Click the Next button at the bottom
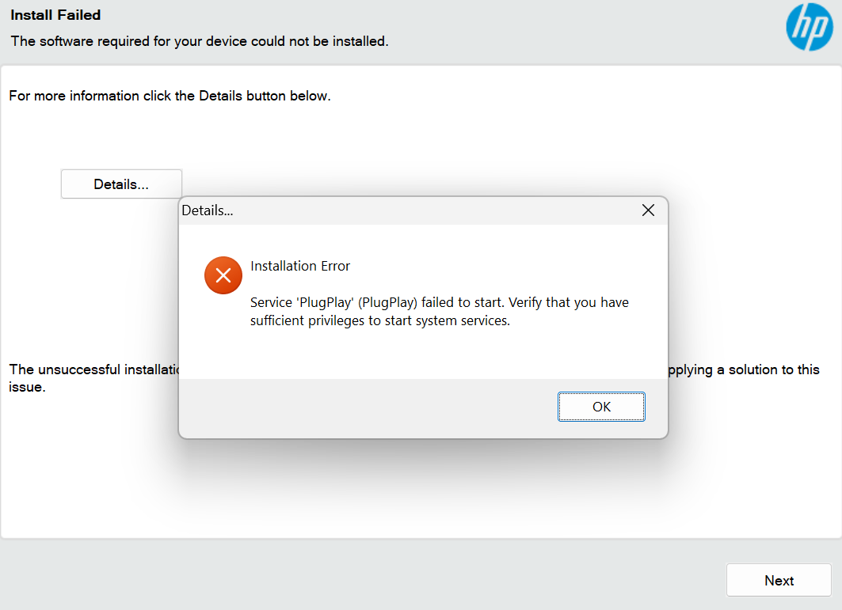 [x=779, y=580]
